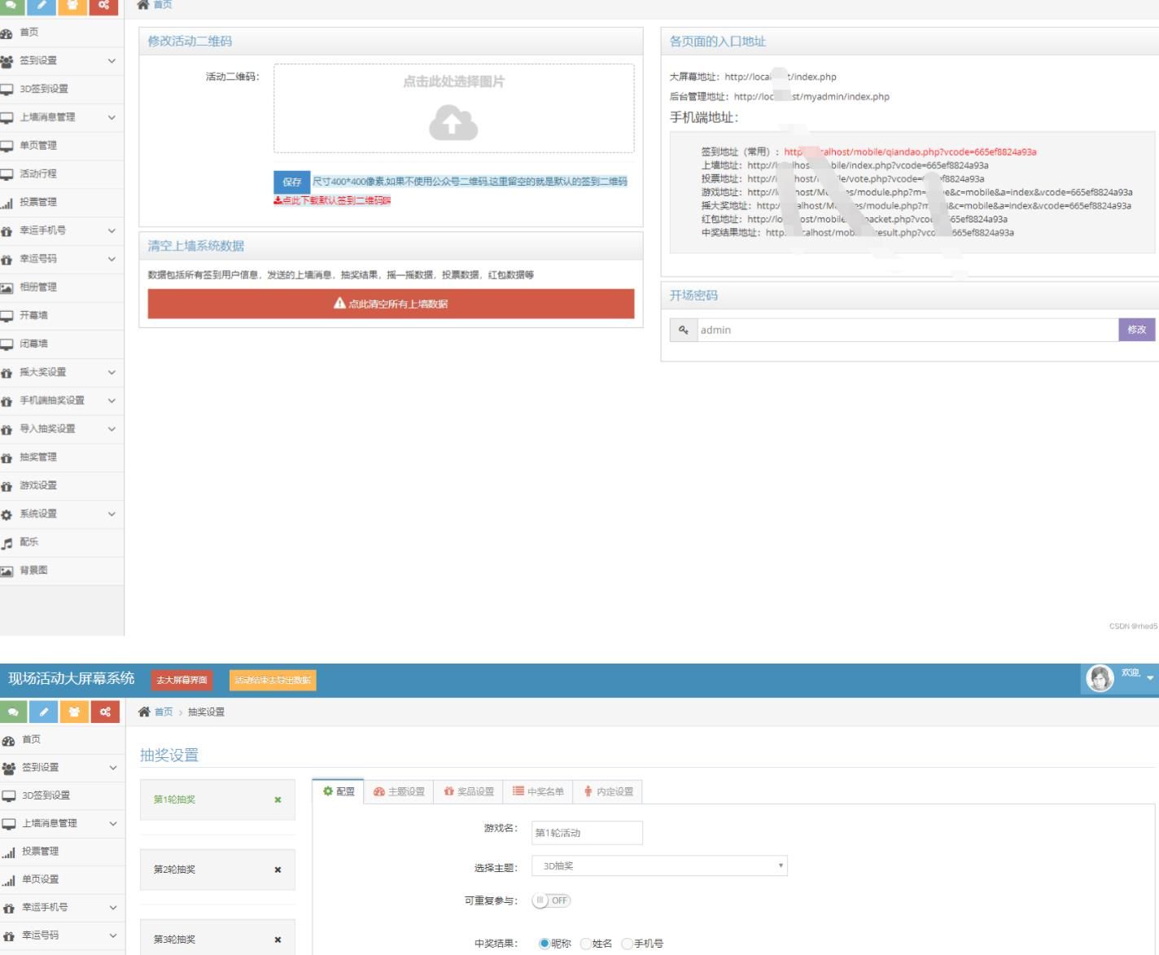Open the 中奖名单 tab
1159x955 pixels.
click(x=538, y=791)
